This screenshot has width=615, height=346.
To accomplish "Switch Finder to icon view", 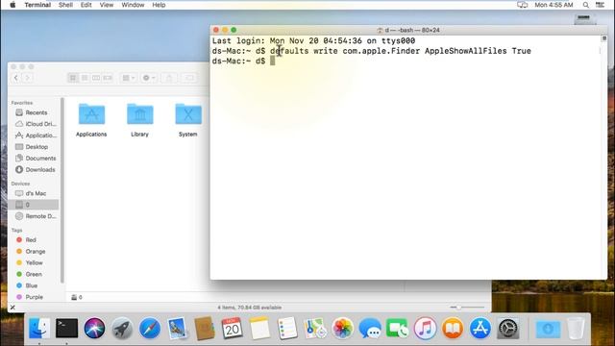I will coord(73,78).
